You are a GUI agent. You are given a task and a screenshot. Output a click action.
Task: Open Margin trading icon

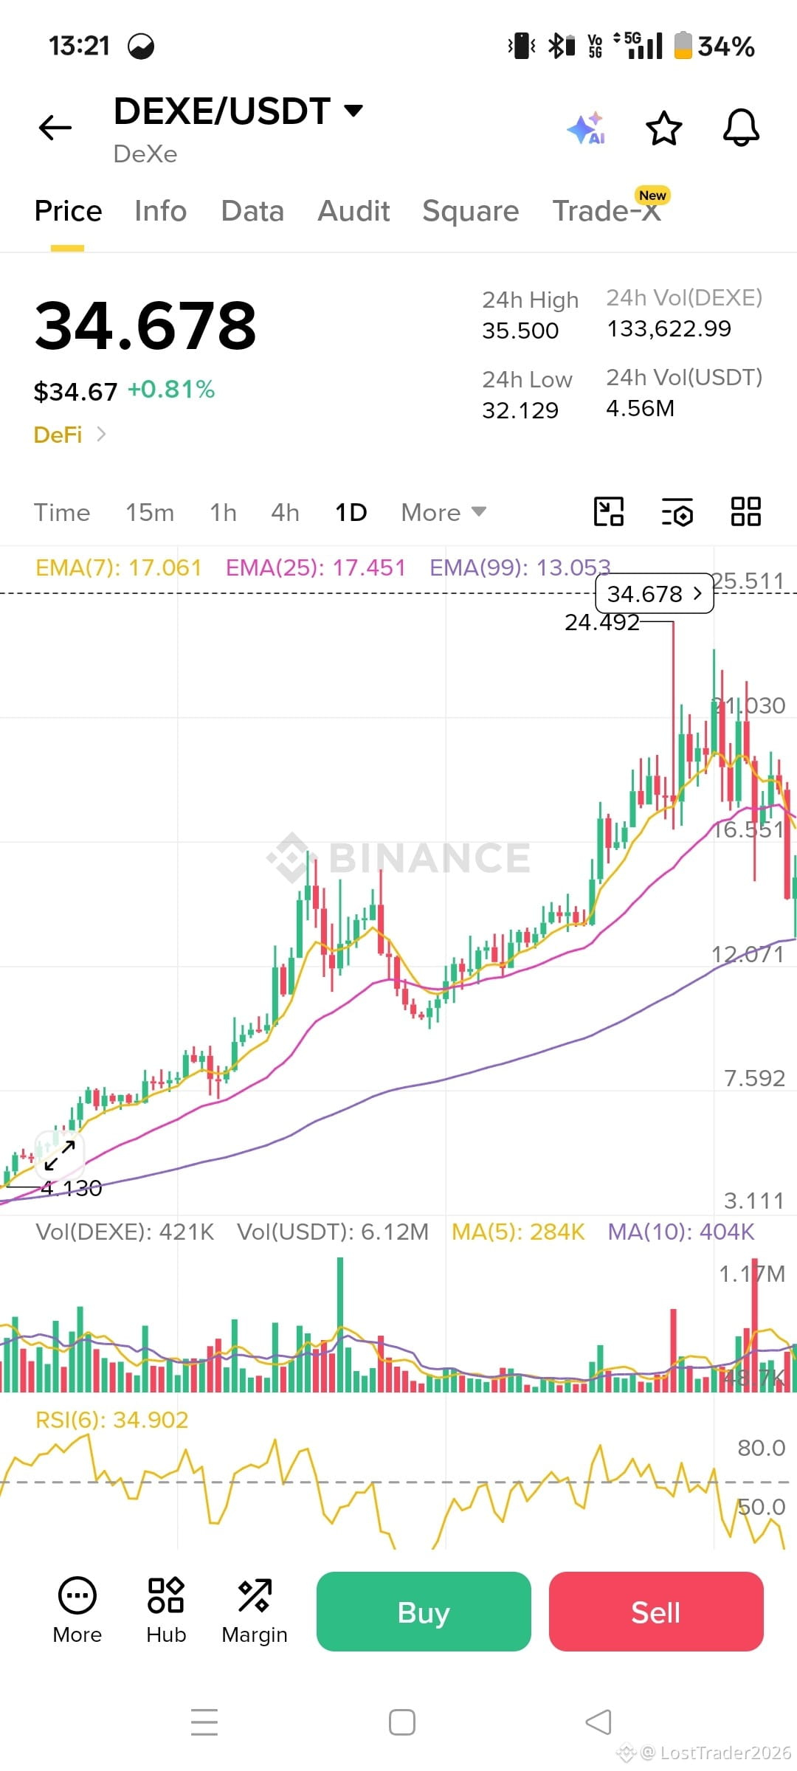(x=255, y=1612)
